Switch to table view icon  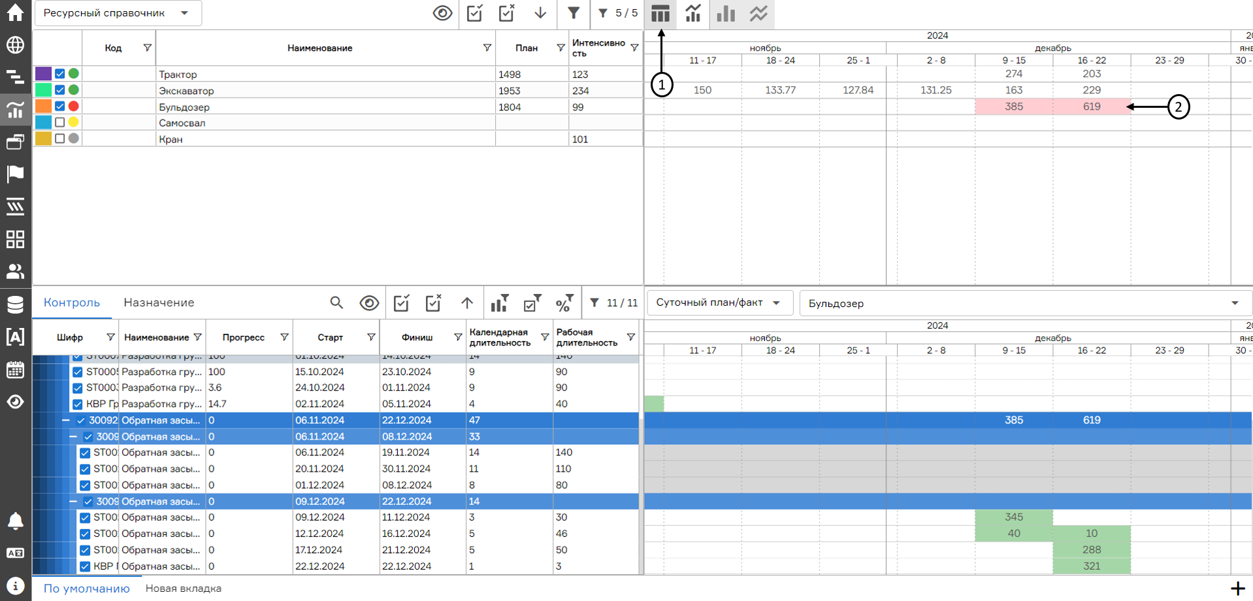click(660, 14)
